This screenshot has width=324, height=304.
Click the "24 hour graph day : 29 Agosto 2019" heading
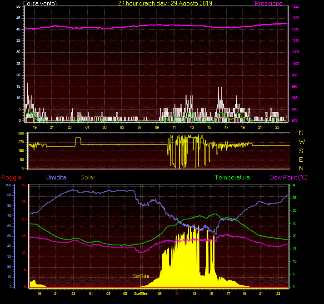[165, 3]
